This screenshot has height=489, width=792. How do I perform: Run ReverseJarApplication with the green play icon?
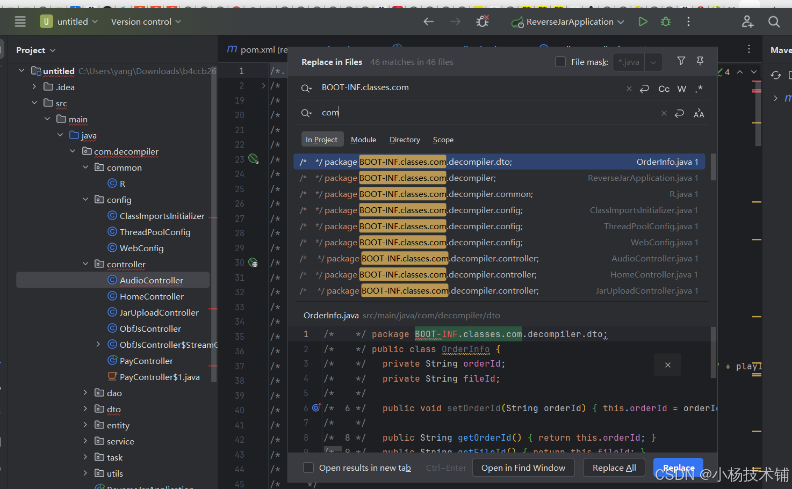point(643,21)
